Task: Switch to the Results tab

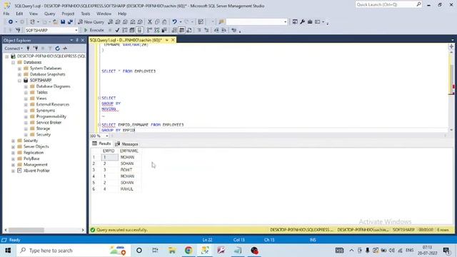Action: [x=101, y=143]
